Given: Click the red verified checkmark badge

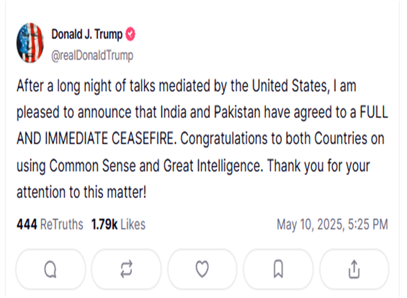Looking at the screenshot, I should (130, 34).
